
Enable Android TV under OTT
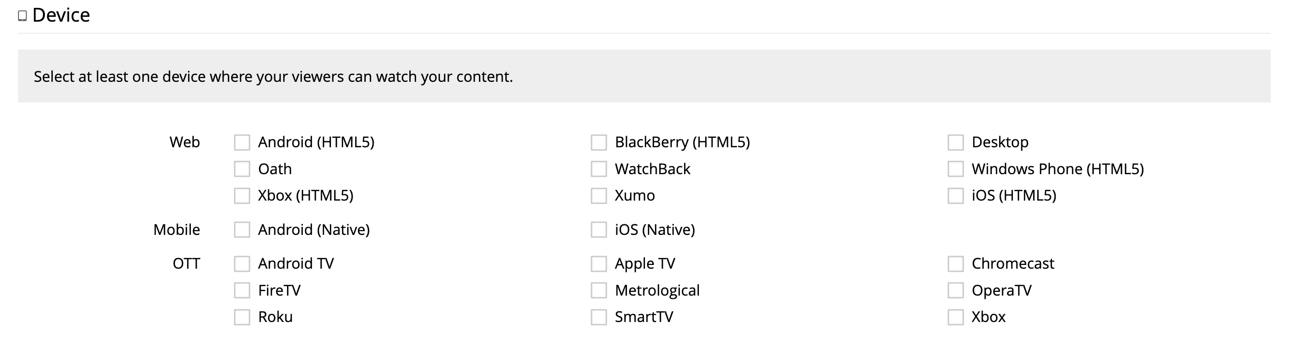pos(242,264)
